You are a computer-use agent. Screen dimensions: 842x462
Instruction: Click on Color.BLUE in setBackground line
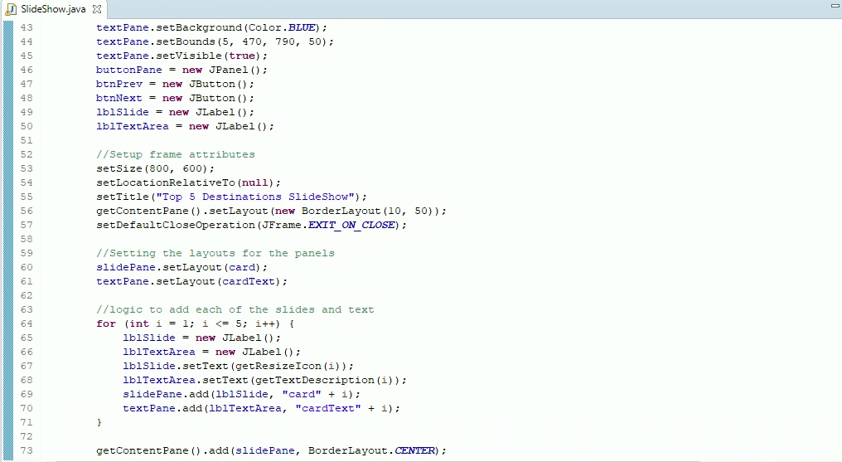point(282,27)
